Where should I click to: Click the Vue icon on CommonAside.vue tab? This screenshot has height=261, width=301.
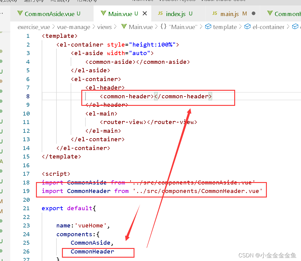20,13
